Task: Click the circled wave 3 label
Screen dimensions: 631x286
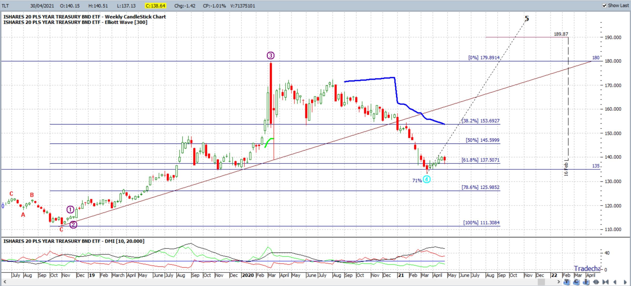Action: click(x=271, y=56)
